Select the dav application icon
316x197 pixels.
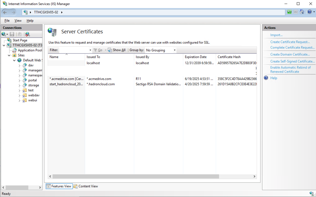coord(25,65)
